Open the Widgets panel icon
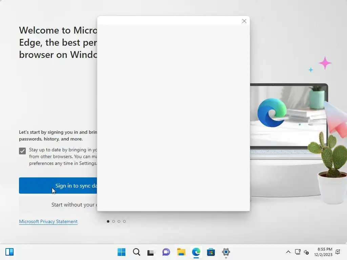Screen dimensions: 347x260 pyautogui.click(x=9, y=252)
